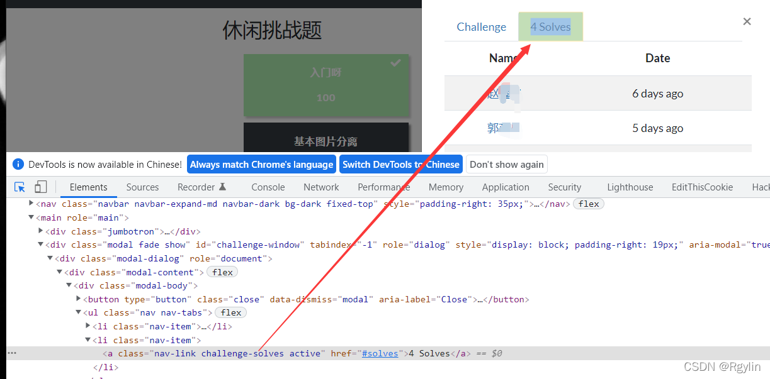
Task: Switch to the Sources tab
Action: pyautogui.click(x=142, y=187)
